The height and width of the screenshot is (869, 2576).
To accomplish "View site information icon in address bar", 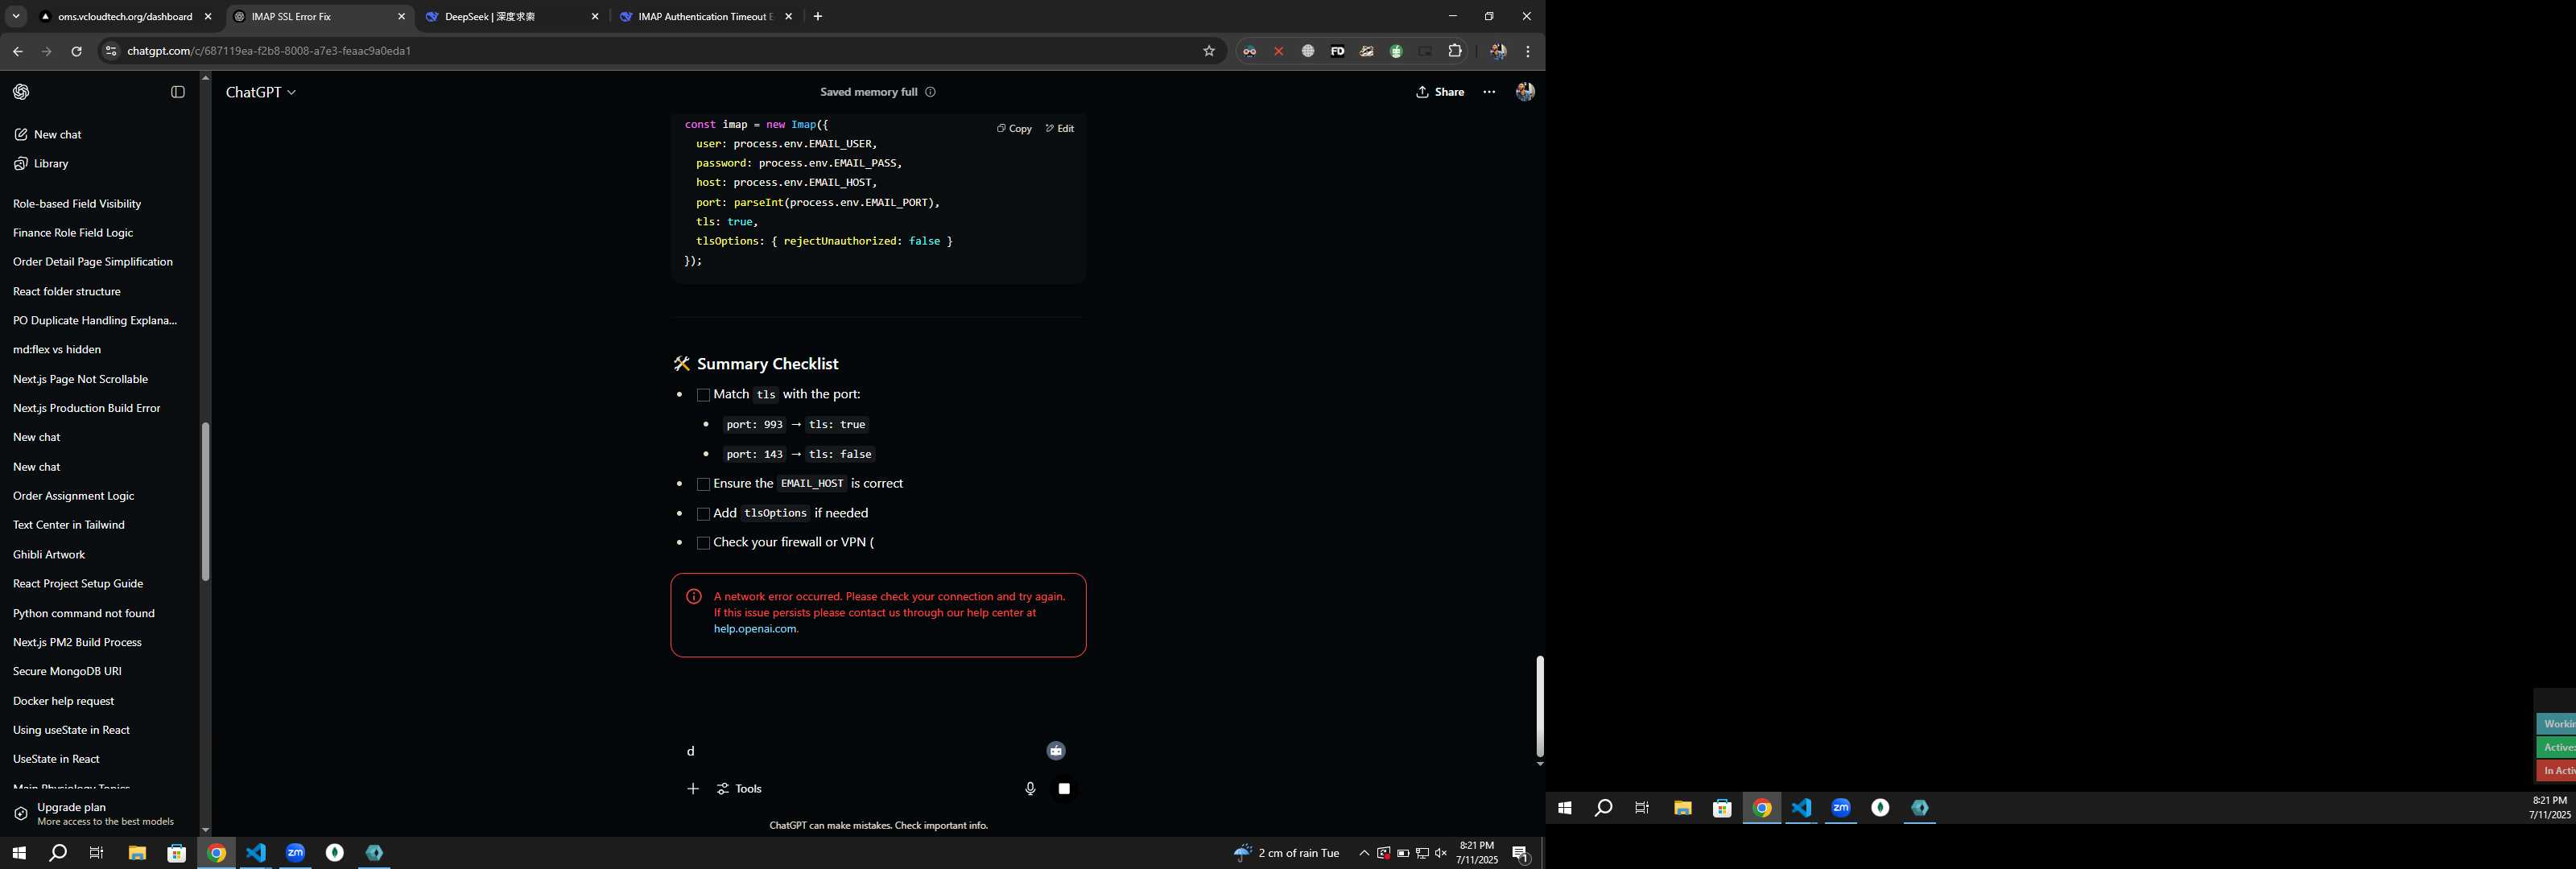I will click(x=111, y=51).
